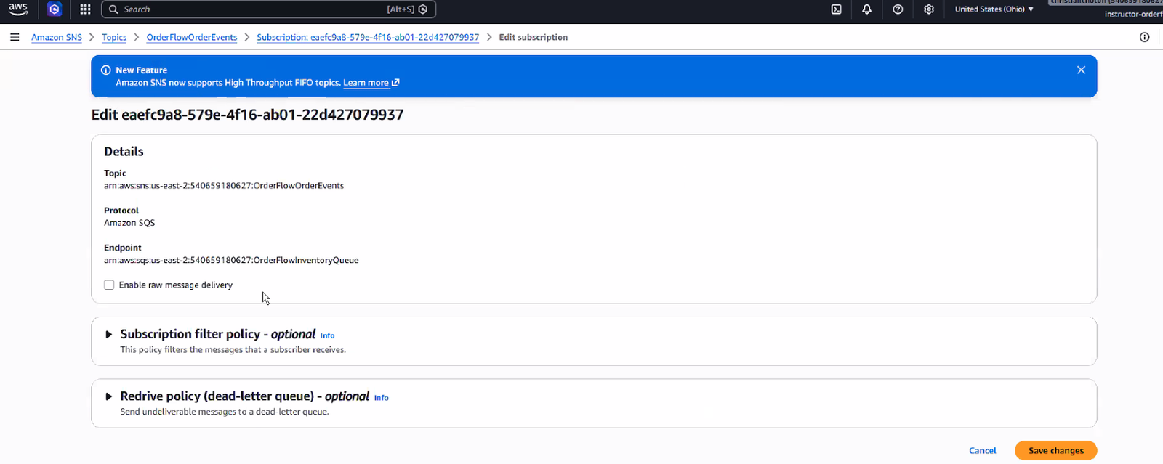The image size is (1163, 464).
Task: Open Info link for Redrive policy
Action: [x=382, y=398]
